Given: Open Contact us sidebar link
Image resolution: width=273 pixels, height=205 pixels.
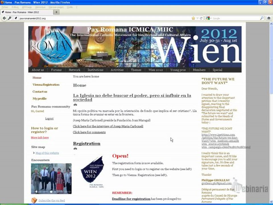Looking at the screenshot, I should point(40,92).
